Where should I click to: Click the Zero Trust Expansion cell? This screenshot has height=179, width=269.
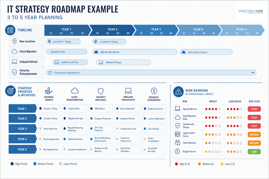pos(101,129)
